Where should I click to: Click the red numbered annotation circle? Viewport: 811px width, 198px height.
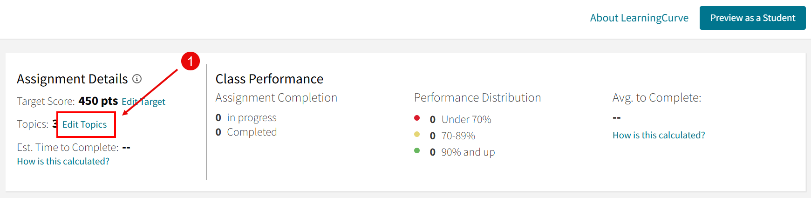pyautogui.click(x=190, y=61)
